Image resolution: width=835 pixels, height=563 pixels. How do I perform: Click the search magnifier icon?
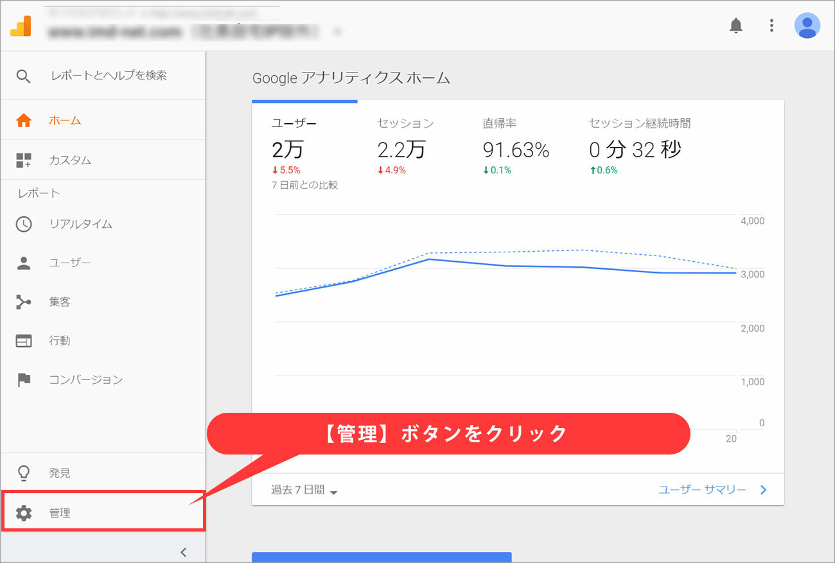(24, 76)
